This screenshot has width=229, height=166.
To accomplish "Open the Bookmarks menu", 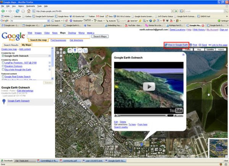I will tap(31, 6).
